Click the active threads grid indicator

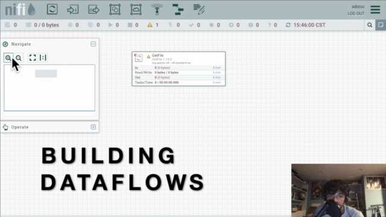click(11, 25)
